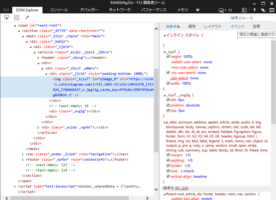Expand the font shorthand triangle
Screen dimensions: 276x200
(x=182, y=171)
